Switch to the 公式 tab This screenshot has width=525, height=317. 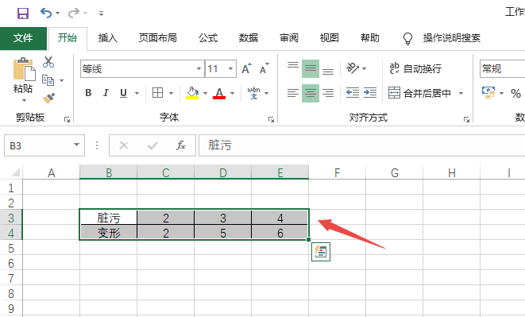[x=208, y=38]
